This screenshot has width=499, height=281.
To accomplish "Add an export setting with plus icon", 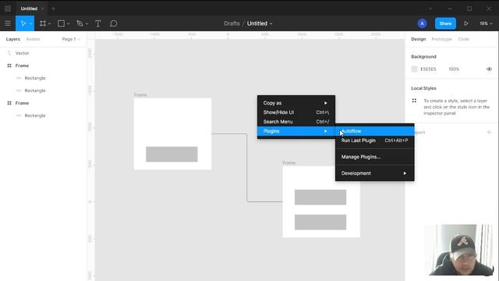I will click(489, 132).
